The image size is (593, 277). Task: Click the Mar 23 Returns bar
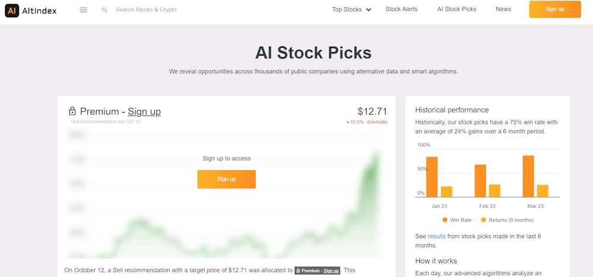click(x=543, y=191)
